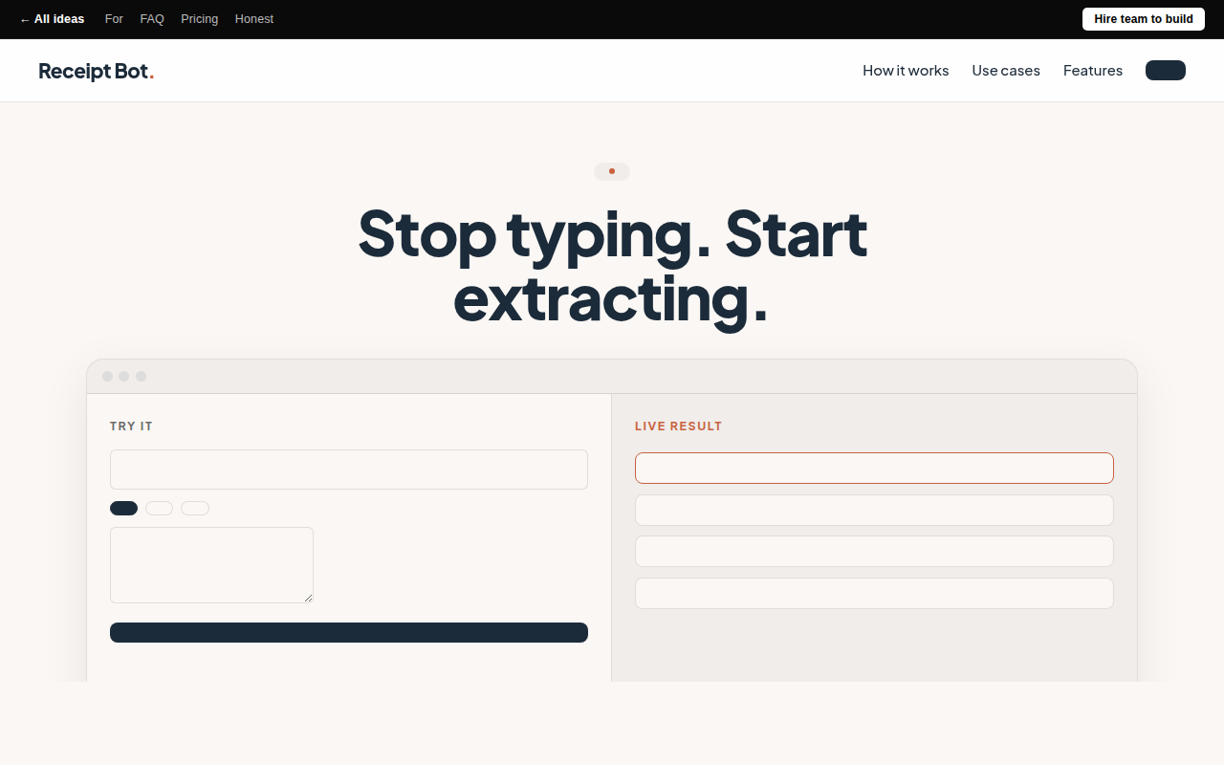Open the FAQ link in top bar
This screenshot has height=765, width=1224.
tap(152, 19)
